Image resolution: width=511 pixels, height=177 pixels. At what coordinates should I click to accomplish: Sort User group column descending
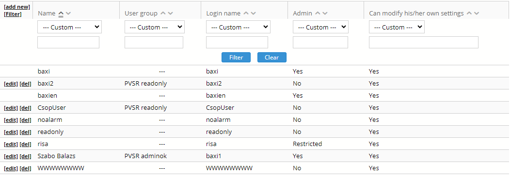(170, 14)
